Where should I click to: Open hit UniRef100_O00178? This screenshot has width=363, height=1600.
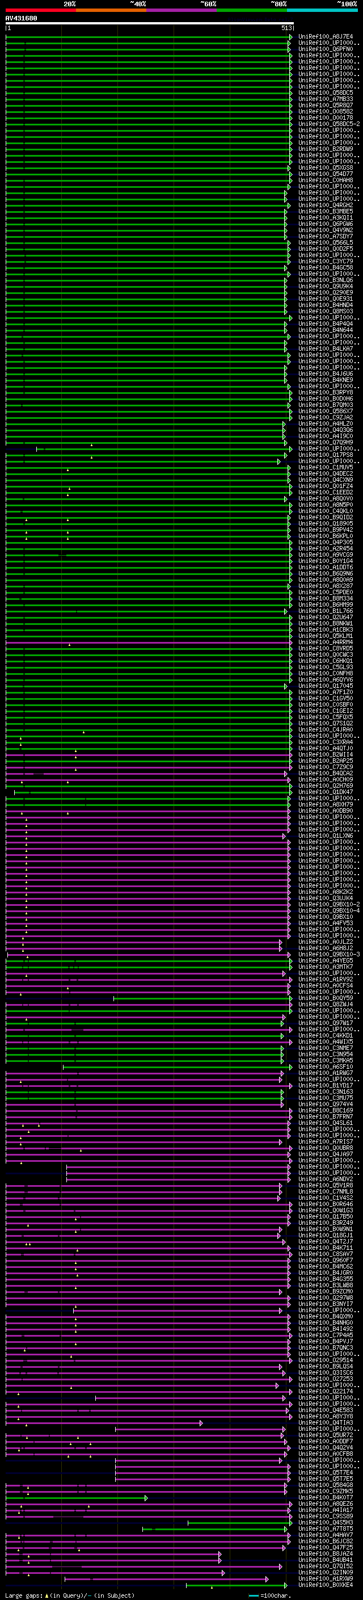pos(325,117)
